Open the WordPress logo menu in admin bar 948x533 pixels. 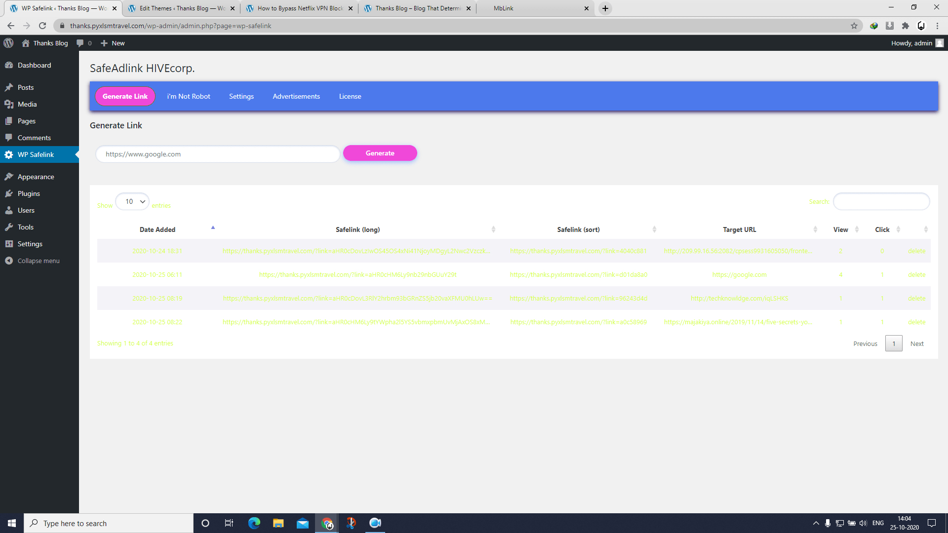pyautogui.click(x=8, y=43)
